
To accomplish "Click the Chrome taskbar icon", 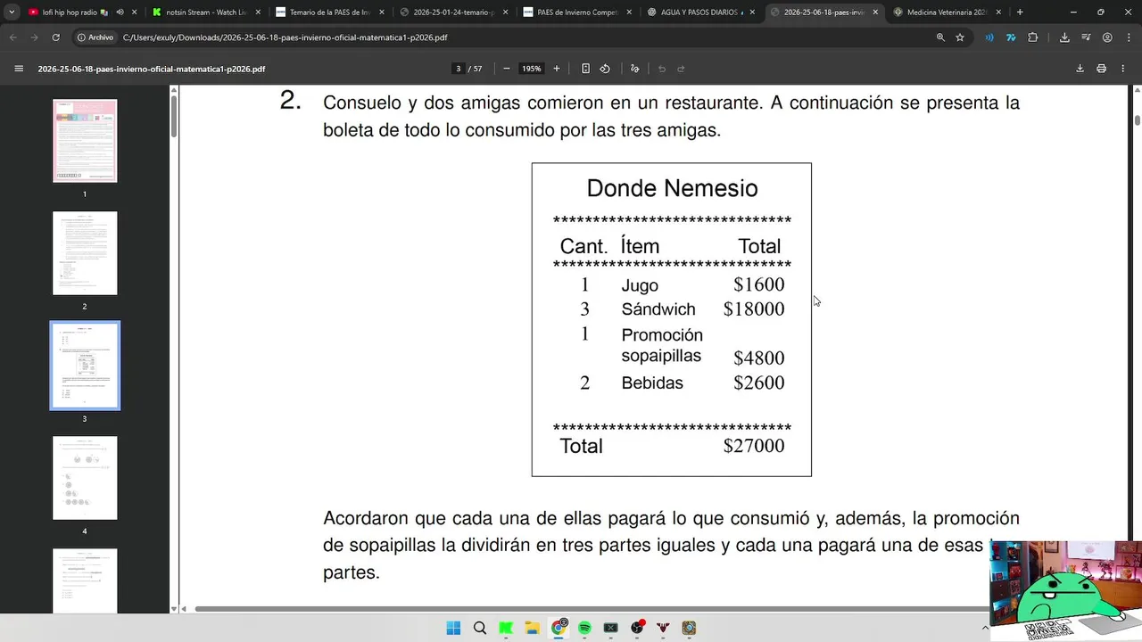I will [559, 628].
